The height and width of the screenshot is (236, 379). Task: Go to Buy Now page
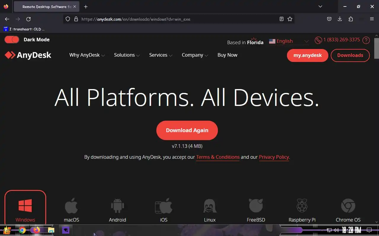pyautogui.click(x=227, y=55)
